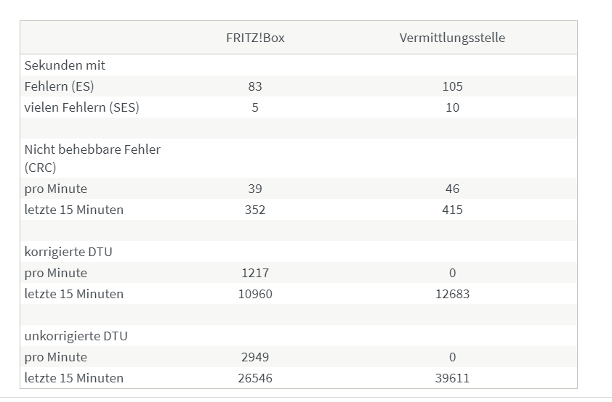Select SES value 10 for Vermittlungsstelle

tap(452, 107)
